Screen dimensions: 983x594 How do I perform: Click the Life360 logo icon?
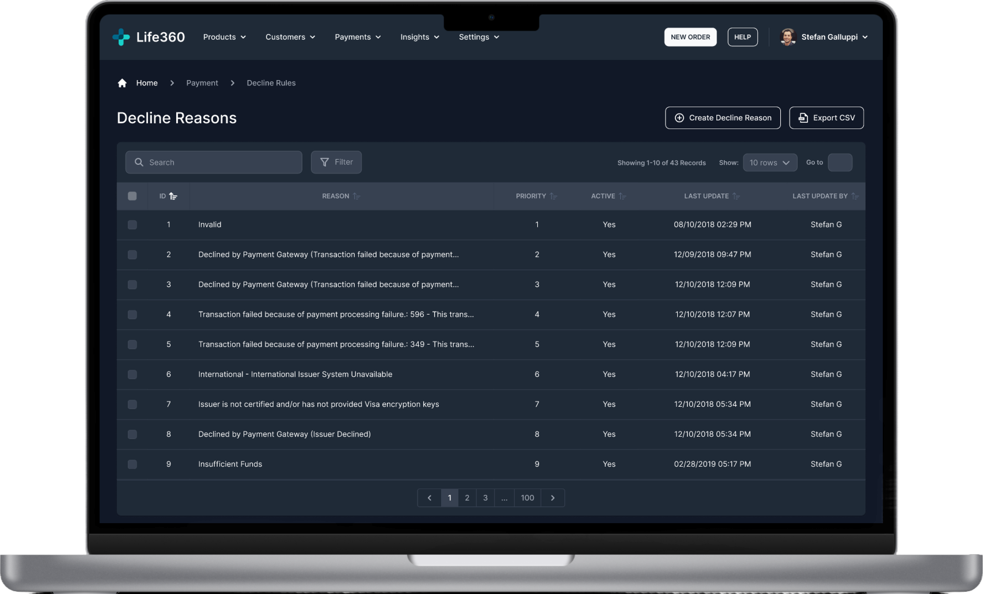pos(121,37)
